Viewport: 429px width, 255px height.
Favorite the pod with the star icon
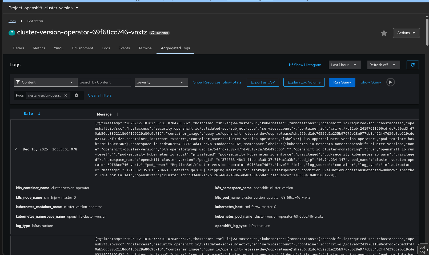(384, 33)
